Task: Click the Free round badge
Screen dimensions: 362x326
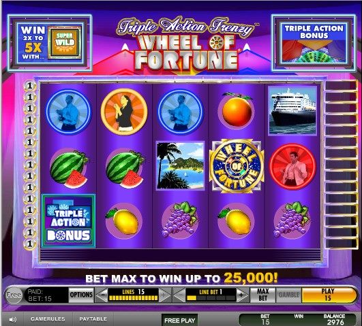Action: tap(14, 295)
